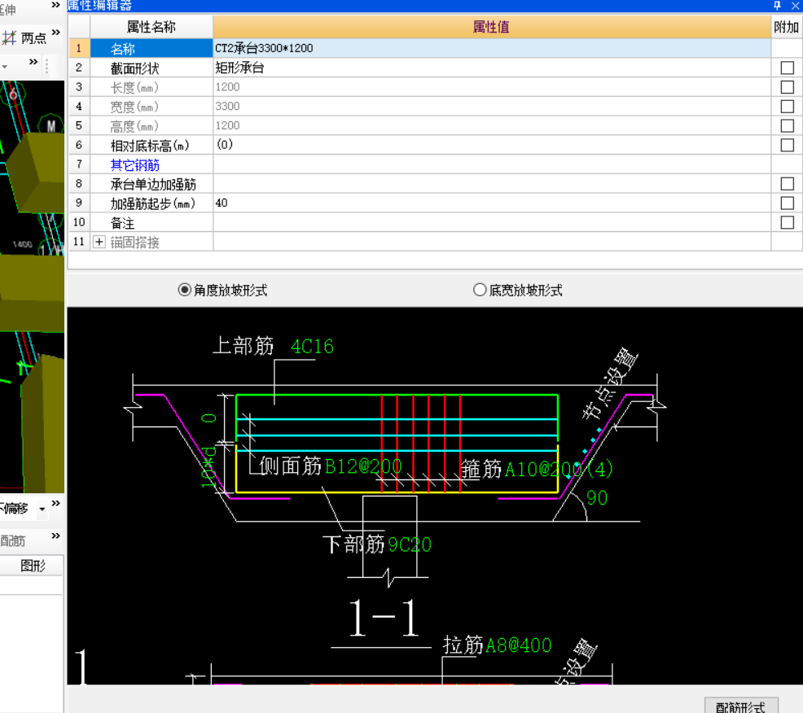
Task: Expand the overflow chevron beside 延伸
Action: click(x=56, y=5)
